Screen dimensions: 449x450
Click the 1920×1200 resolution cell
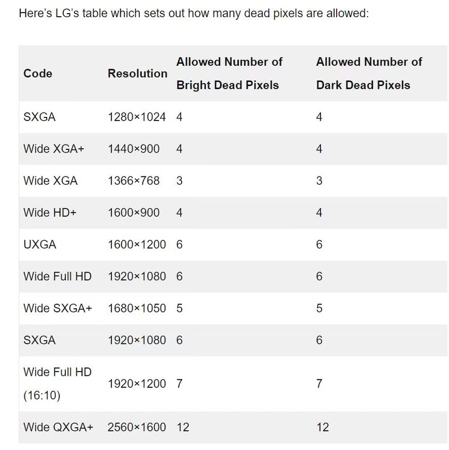point(137,384)
